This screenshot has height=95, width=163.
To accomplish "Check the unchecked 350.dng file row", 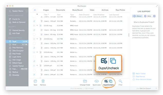I will (x=34, y=43).
